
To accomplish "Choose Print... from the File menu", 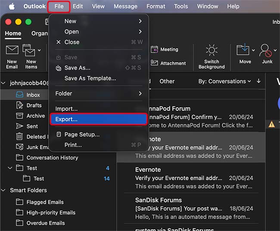I will coord(73,145).
